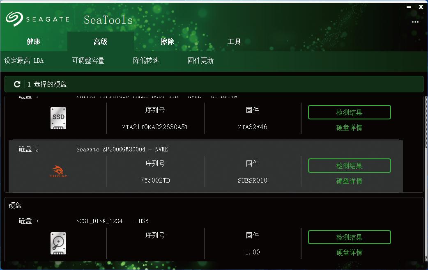Select the SSD drive icon for disk 1
428x270 pixels.
58,118
